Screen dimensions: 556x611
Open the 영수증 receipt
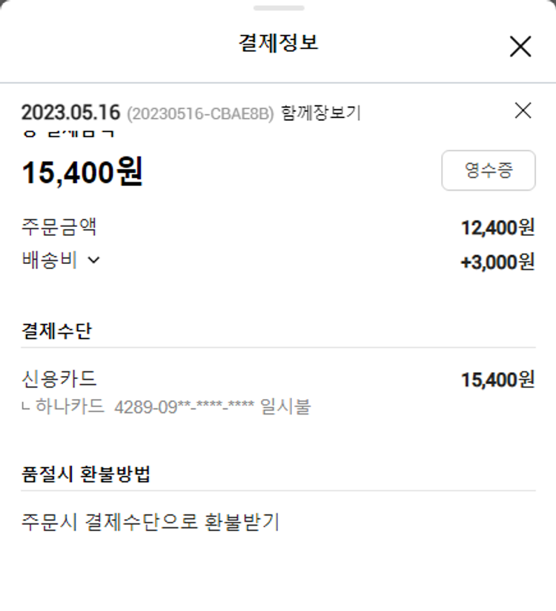tap(488, 171)
